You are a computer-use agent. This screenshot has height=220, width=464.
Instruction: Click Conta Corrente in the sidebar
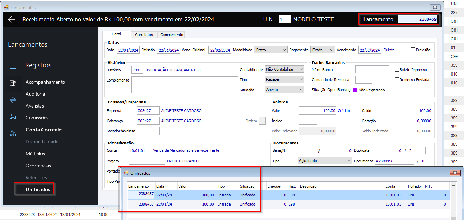point(43,130)
